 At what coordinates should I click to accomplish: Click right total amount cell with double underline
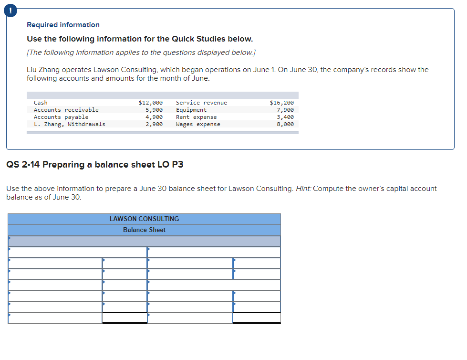(x=257, y=318)
